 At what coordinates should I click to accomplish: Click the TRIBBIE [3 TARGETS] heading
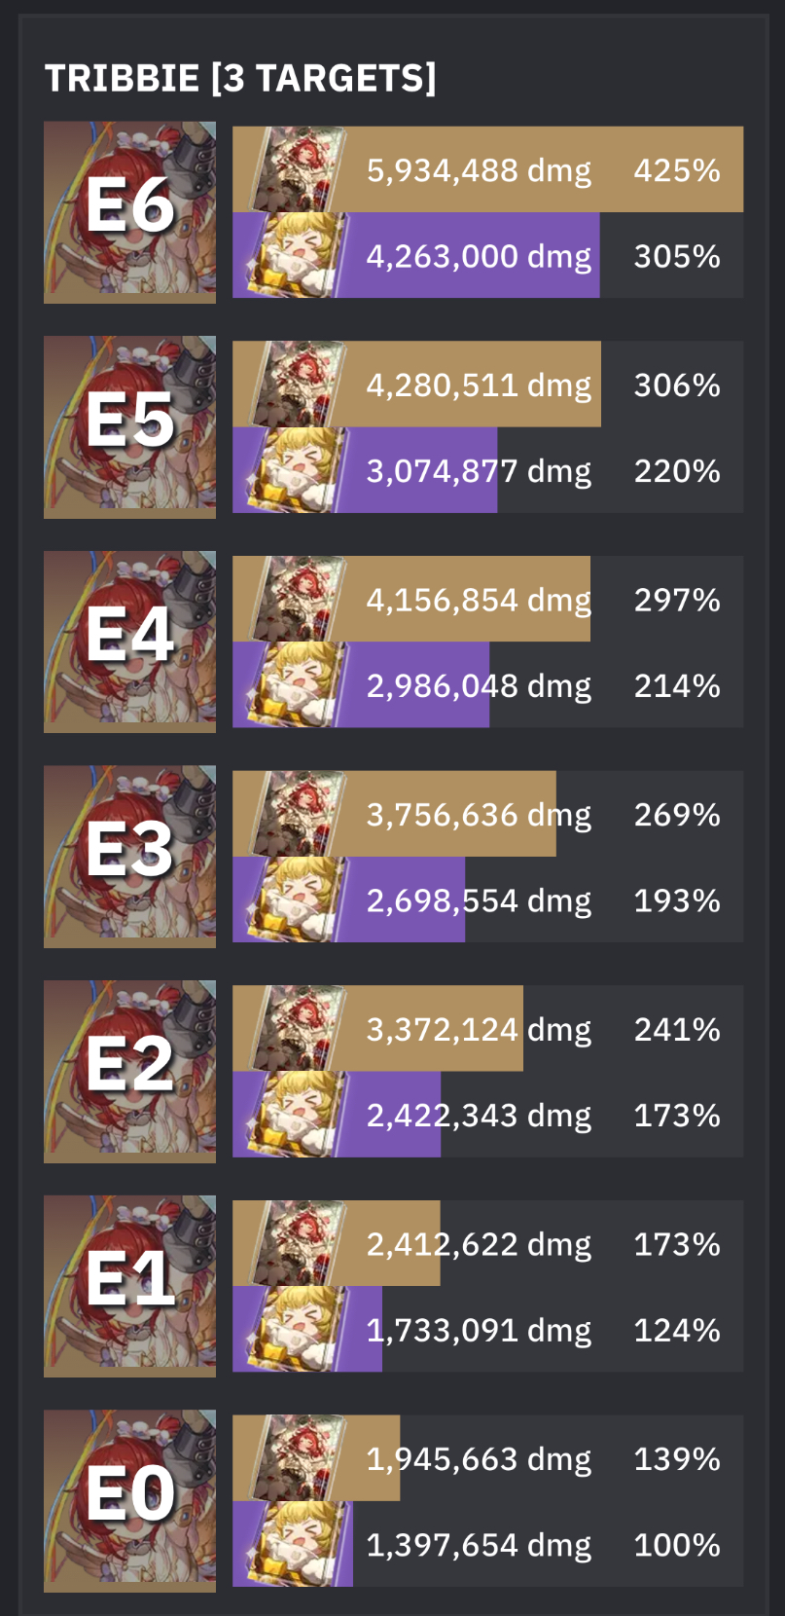point(240,78)
